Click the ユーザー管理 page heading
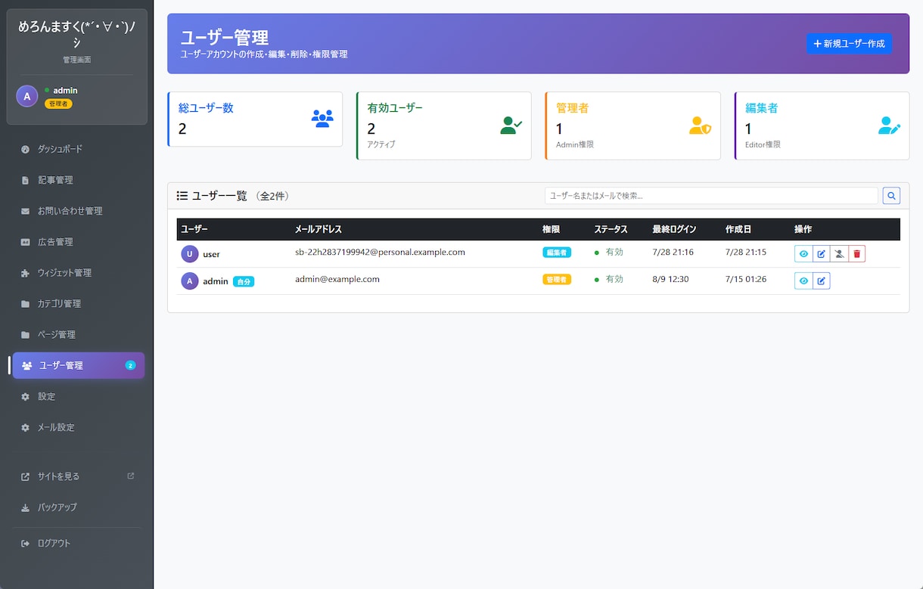Screen dimensions: 923x589 (225, 37)
